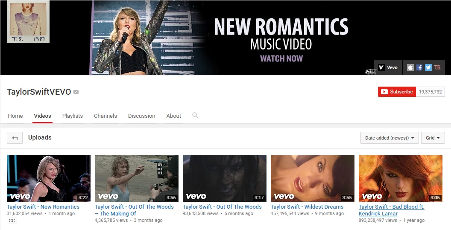Open Out Of The Woods – The Making Of link
451x230 pixels.
(x=134, y=210)
